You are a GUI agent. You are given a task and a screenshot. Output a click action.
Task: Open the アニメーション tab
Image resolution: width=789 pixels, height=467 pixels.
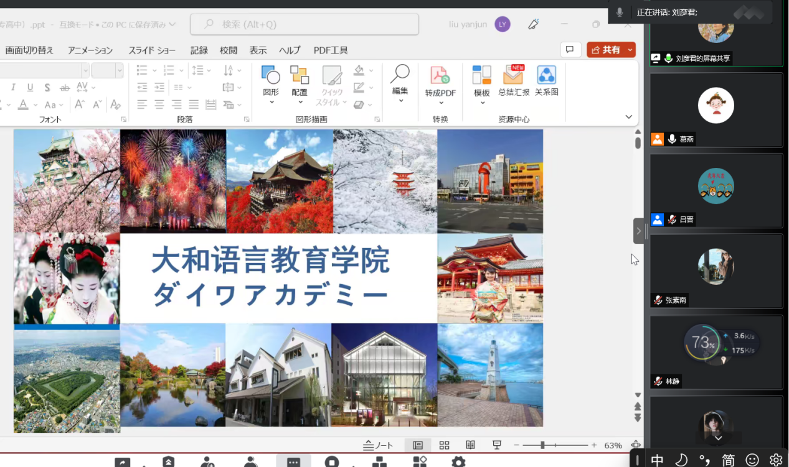click(90, 50)
